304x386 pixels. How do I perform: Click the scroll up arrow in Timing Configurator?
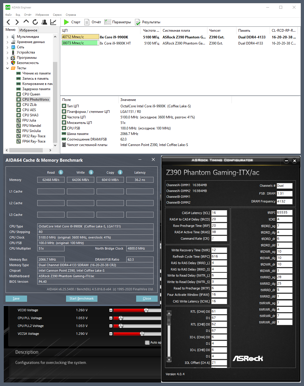click(x=169, y=313)
